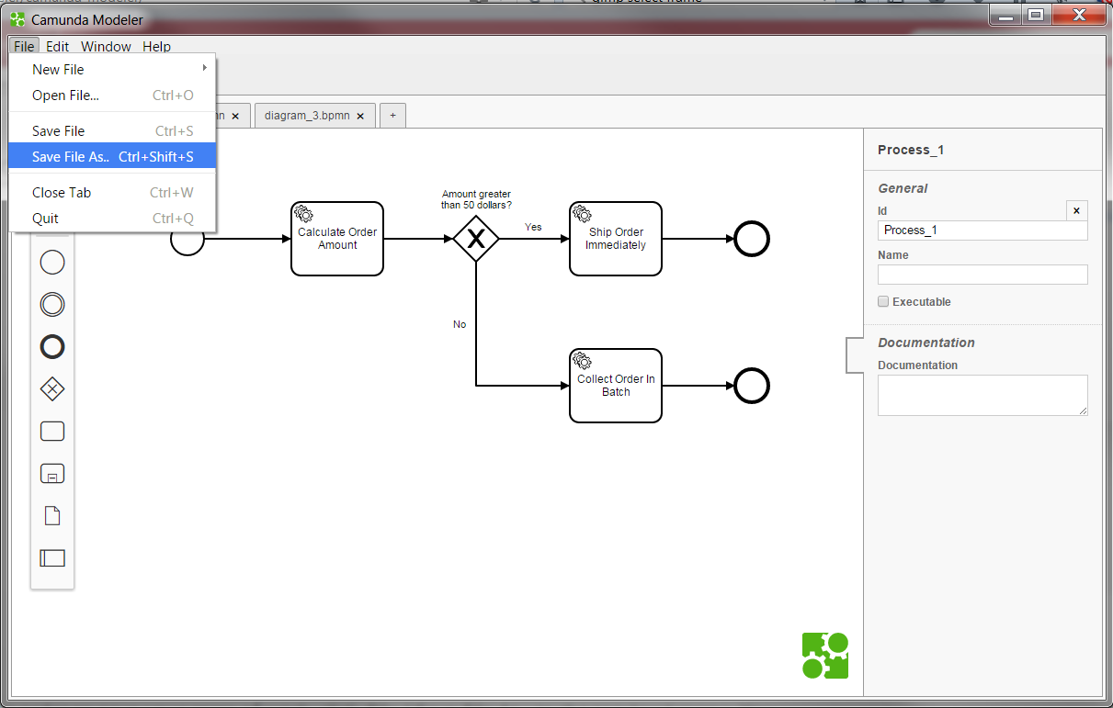
Task: Open a new tab with the plus button
Action: tap(392, 115)
